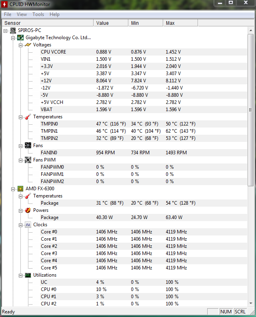Screen dimensions: 256x317
Task: Collapse the Voltages group
Action: click(20, 45)
